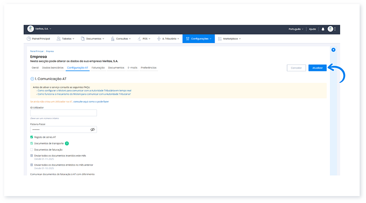The height and width of the screenshot is (203, 366).
Task: Show password with the eye icon
Action: 92,129
